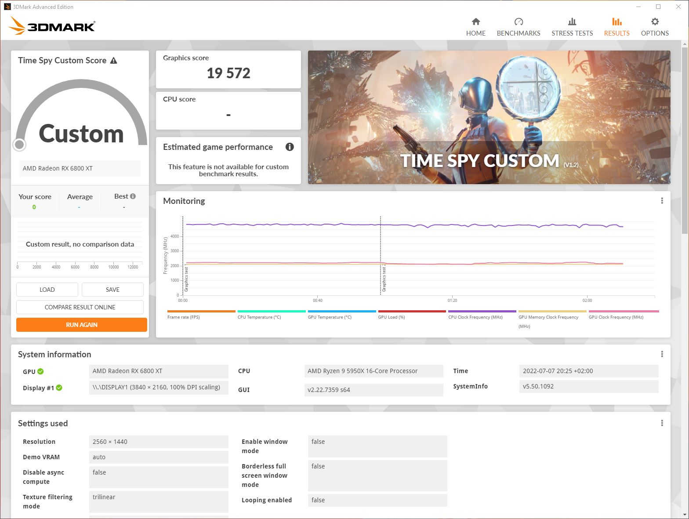The width and height of the screenshot is (689, 519).
Task: Click the Time Spy Custom banner image
Action: tap(489, 117)
